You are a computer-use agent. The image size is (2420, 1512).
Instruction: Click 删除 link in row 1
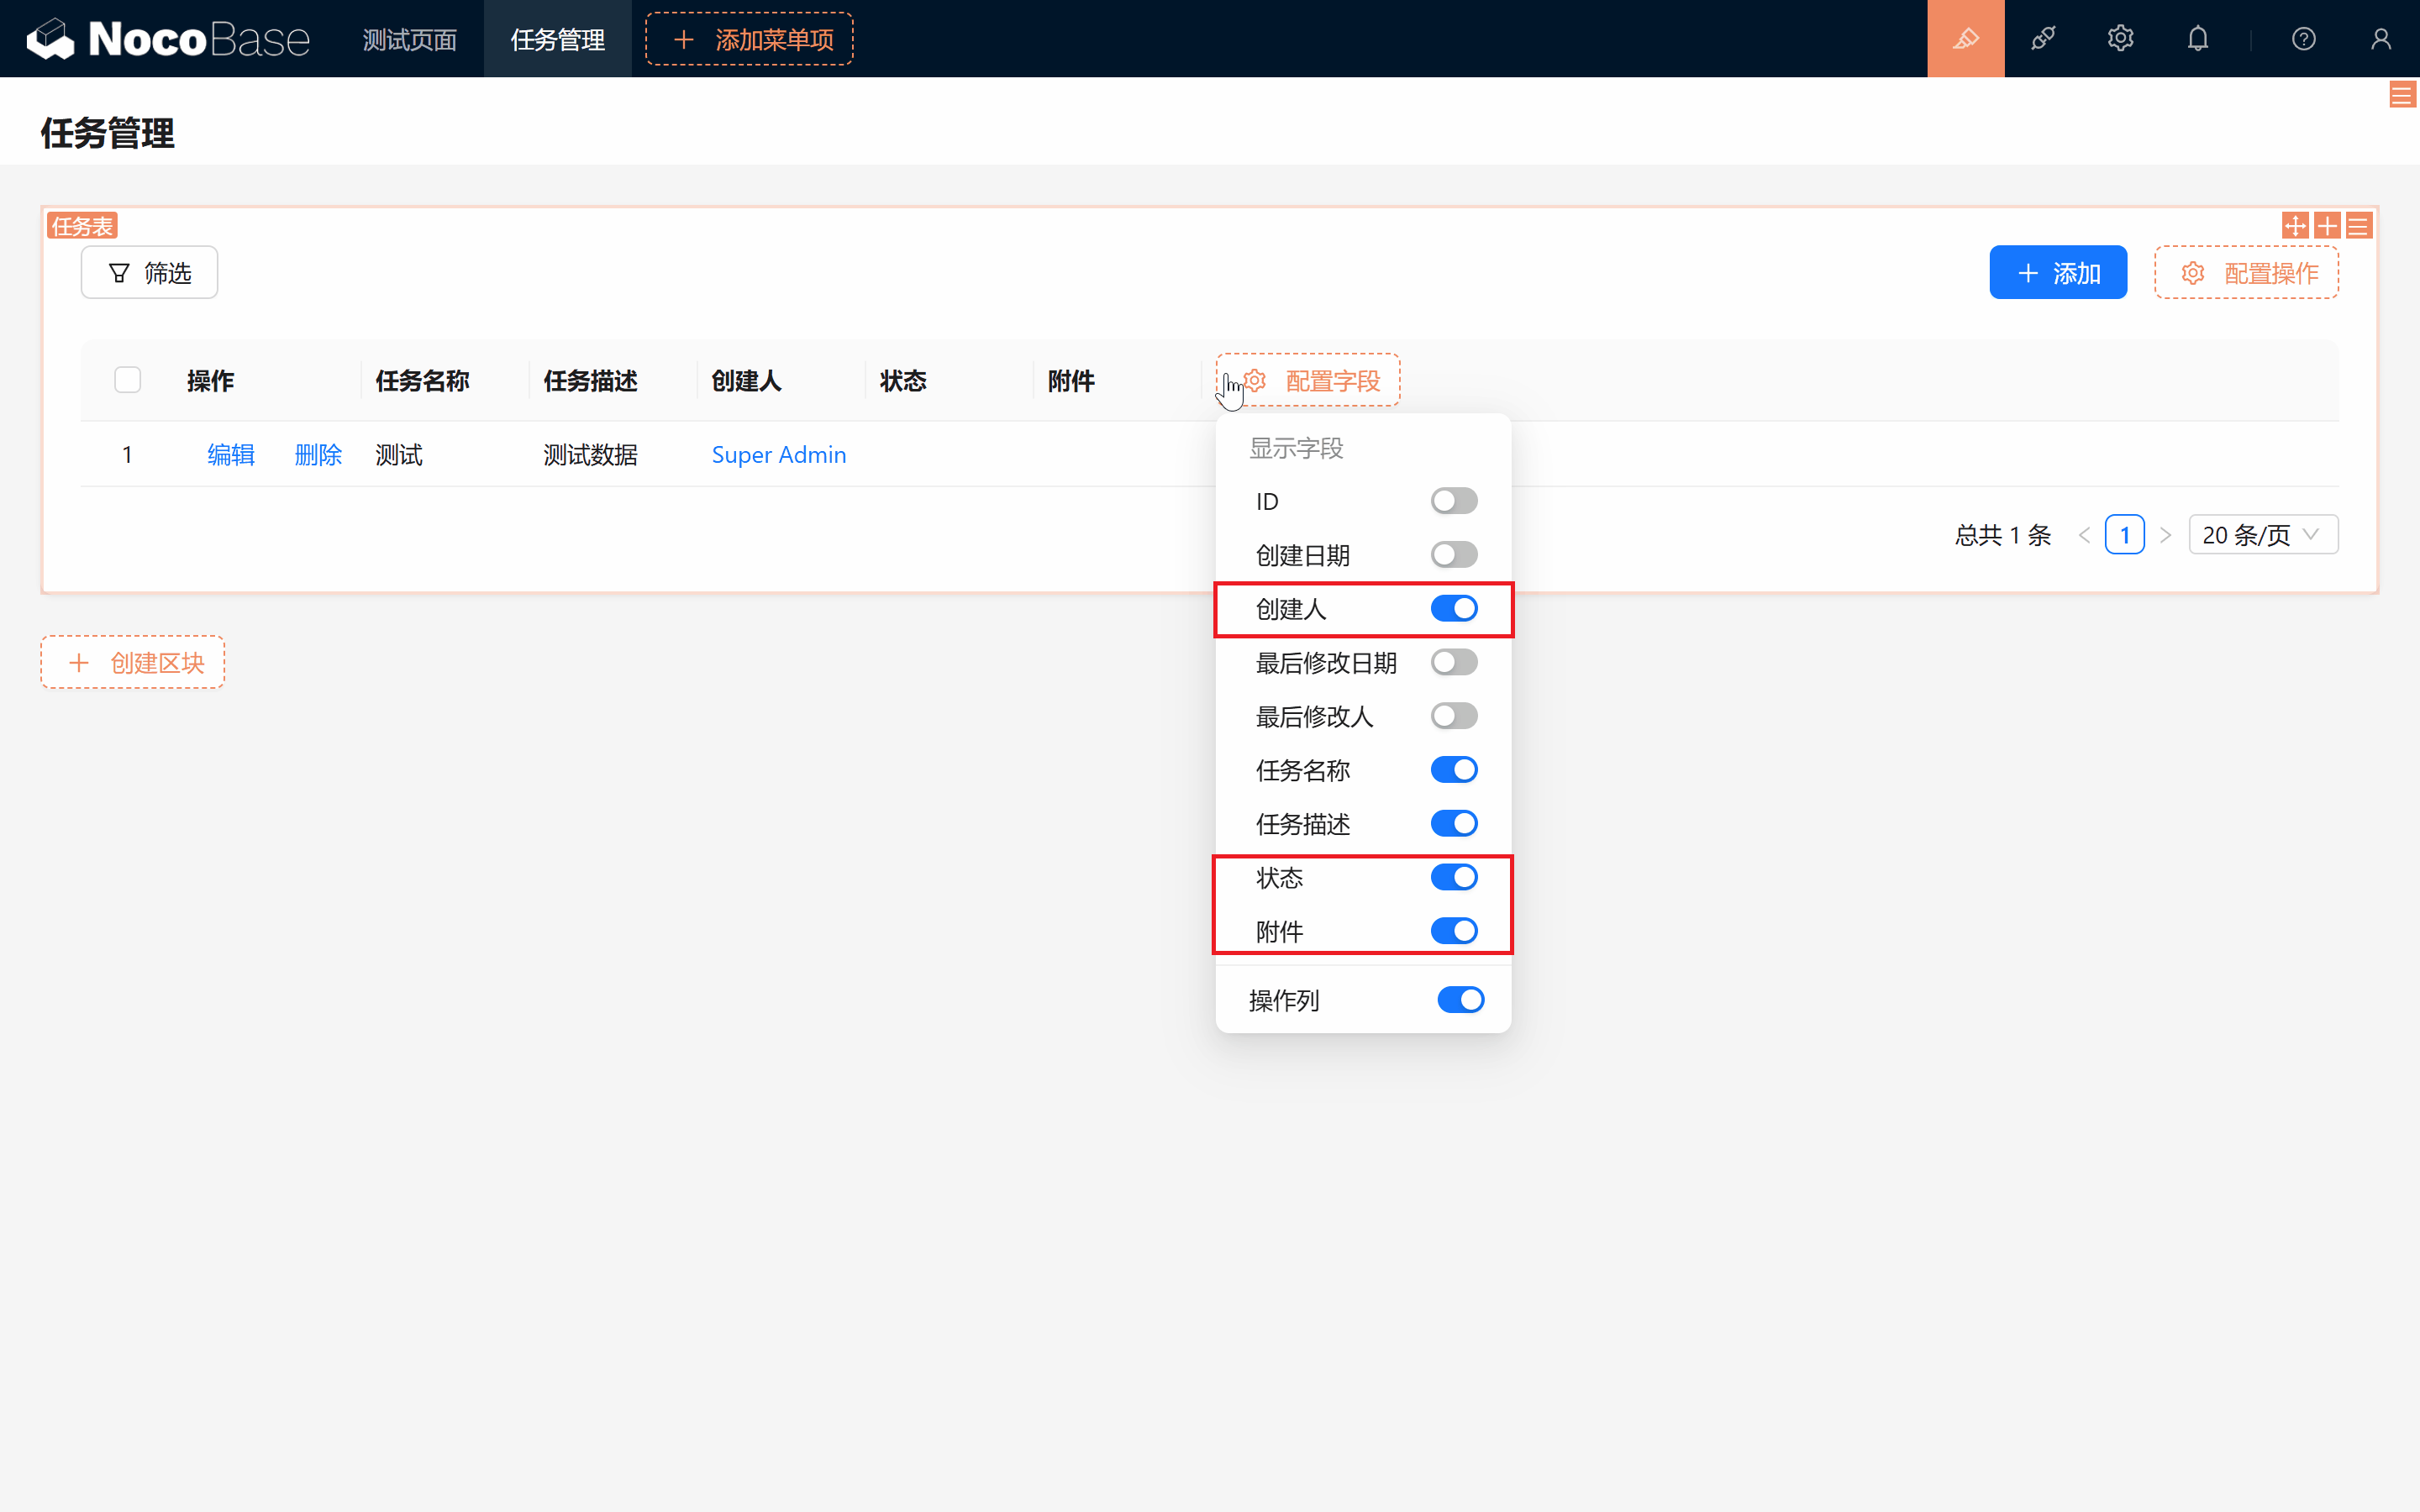318,455
